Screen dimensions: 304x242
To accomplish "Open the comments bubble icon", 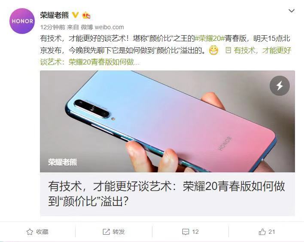I will (185, 232).
